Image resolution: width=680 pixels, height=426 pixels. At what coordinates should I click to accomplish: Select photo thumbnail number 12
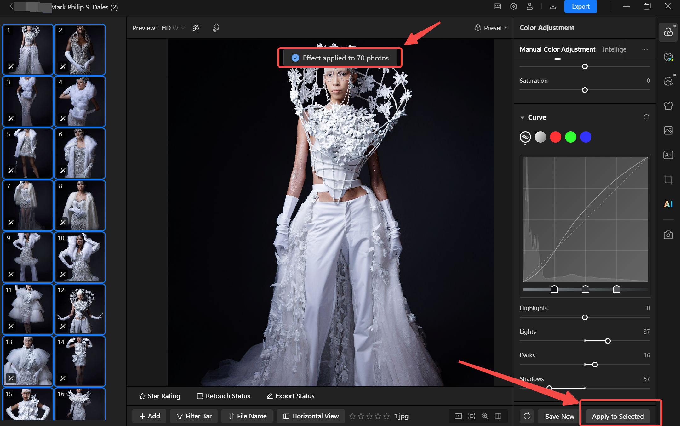(x=80, y=309)
